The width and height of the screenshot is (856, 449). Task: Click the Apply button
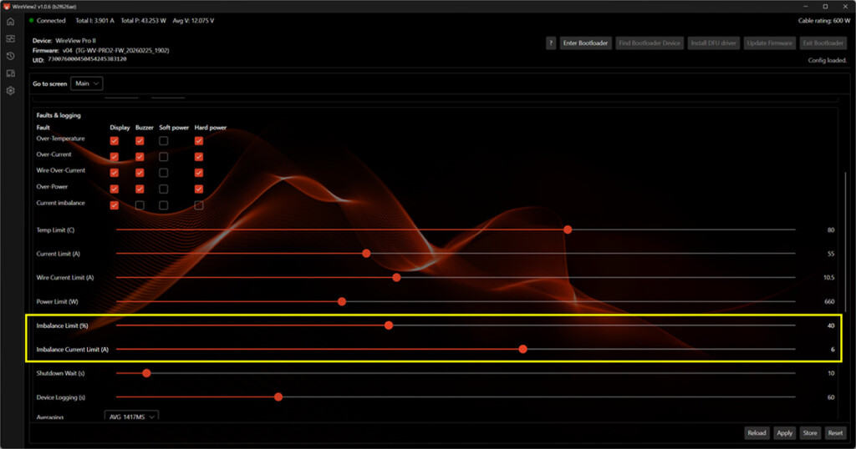(784, 433)
